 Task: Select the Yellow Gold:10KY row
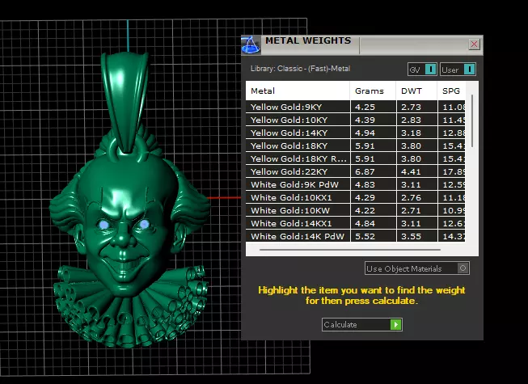356,120
